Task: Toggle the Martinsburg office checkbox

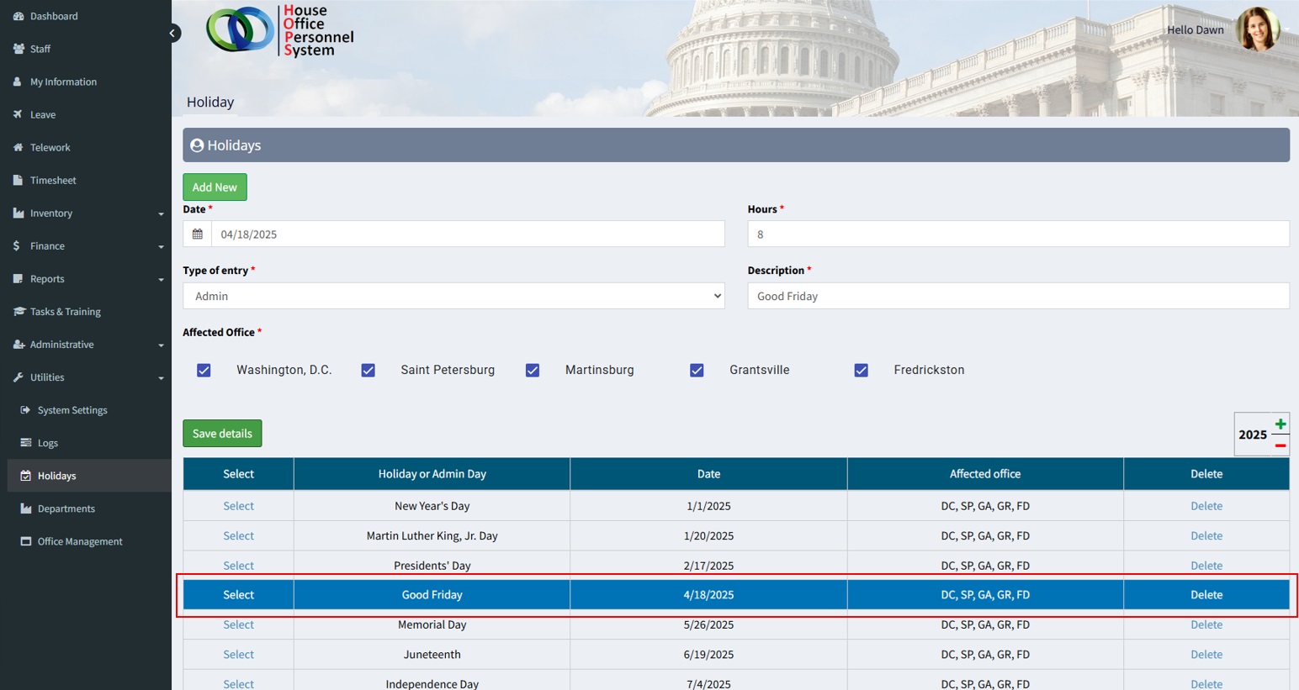Action: (533, 371)
